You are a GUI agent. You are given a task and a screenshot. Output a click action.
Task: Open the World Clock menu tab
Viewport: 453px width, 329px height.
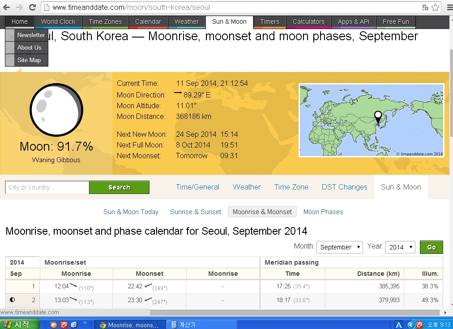[58, 21]
